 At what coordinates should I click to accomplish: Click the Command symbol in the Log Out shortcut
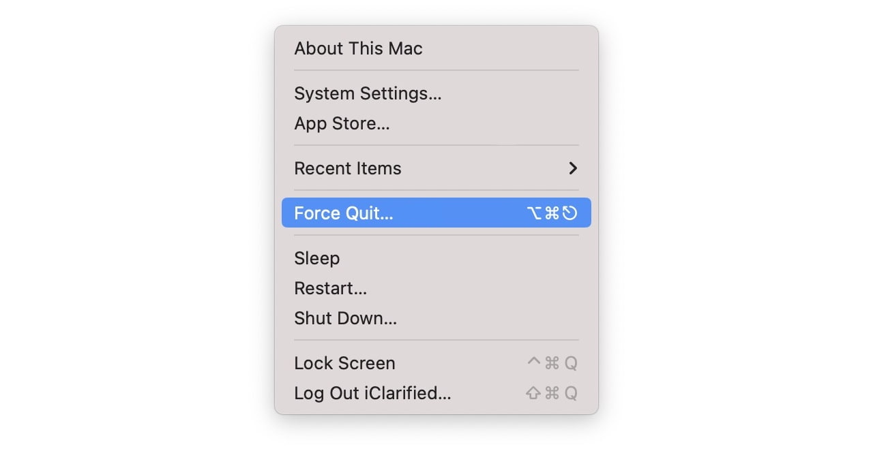coord(552,393)
